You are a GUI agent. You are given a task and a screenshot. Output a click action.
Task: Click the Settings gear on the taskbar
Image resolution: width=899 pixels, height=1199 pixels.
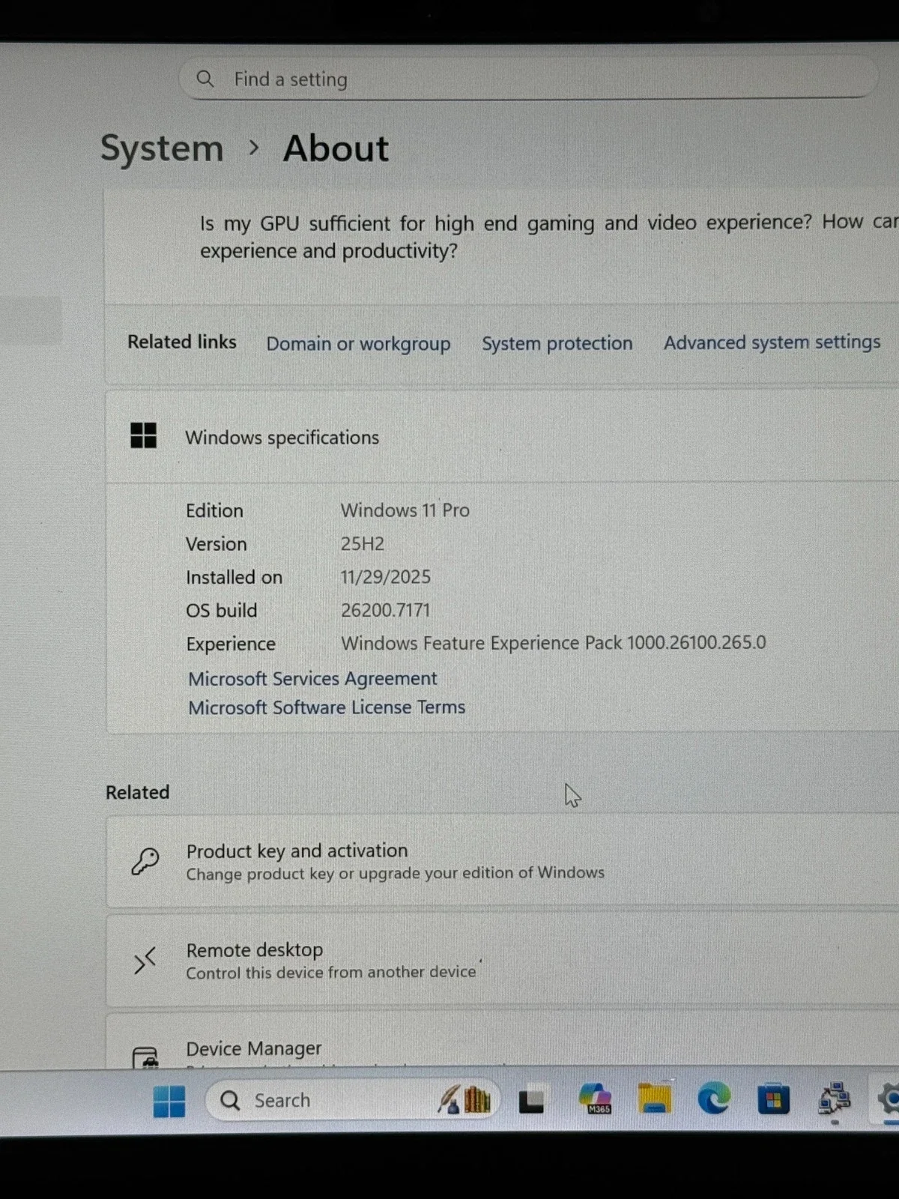889,1099
